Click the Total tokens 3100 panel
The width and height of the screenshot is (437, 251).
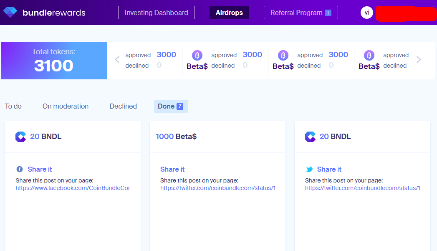click(x=54, y=61)
